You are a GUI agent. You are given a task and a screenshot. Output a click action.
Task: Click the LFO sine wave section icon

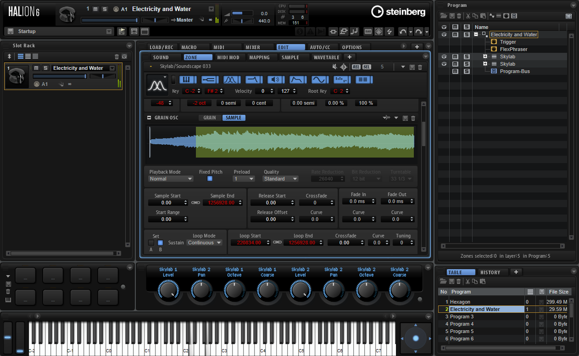(x=320, y=79)
